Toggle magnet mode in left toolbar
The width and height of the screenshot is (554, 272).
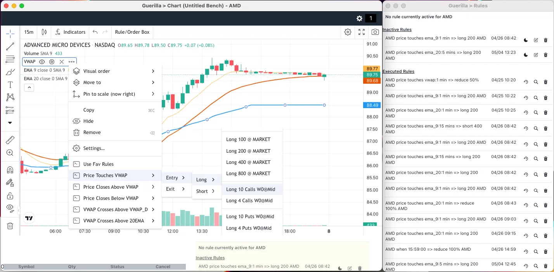pos(10,170)
